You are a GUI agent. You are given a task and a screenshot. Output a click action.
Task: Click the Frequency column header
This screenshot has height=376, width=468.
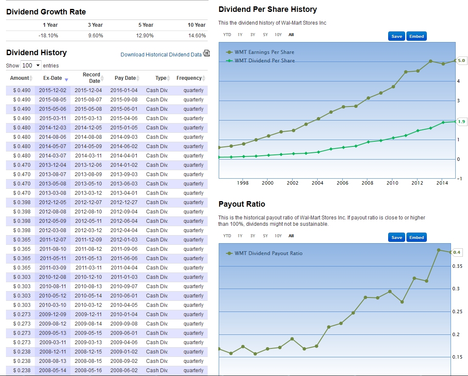[x=189, y=78]
